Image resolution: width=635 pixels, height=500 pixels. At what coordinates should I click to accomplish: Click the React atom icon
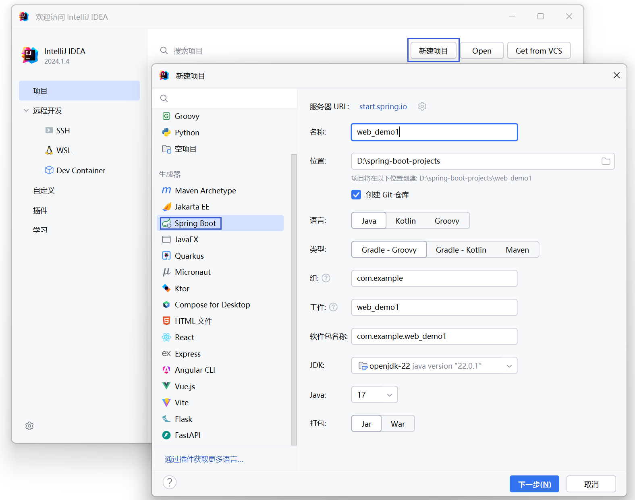coord(166,337)
